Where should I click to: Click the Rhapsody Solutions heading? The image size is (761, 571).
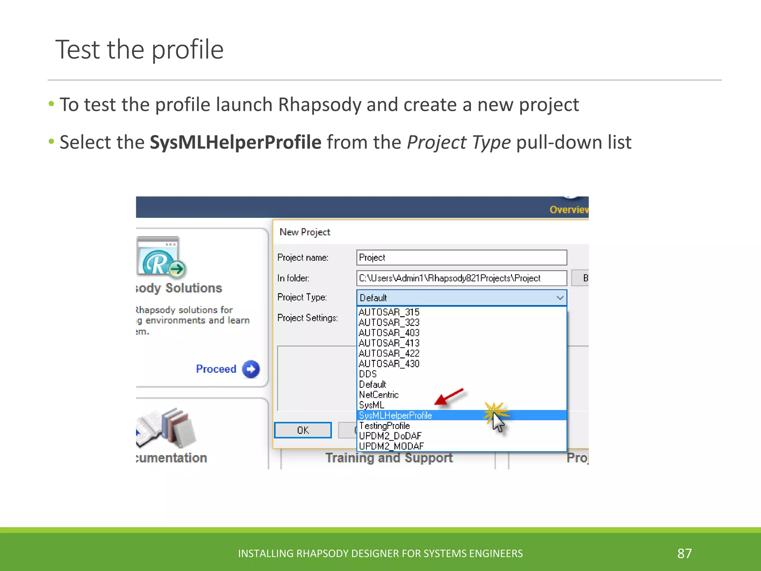(179, 288)
